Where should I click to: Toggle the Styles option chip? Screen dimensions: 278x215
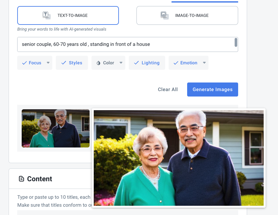pyautogui.click(x=72, y=63)
